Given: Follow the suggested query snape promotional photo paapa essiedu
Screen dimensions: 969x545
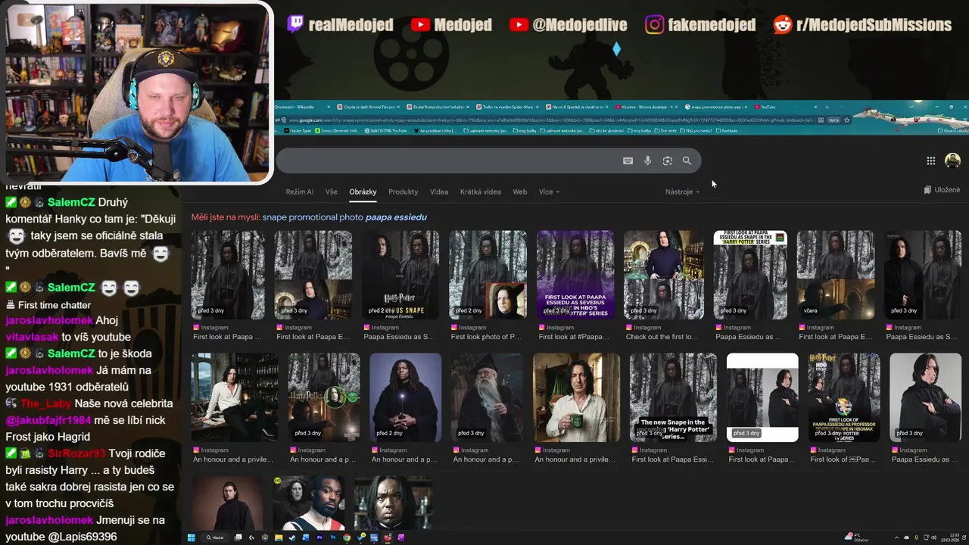Looking at the screenshot, I should [344, 217].
